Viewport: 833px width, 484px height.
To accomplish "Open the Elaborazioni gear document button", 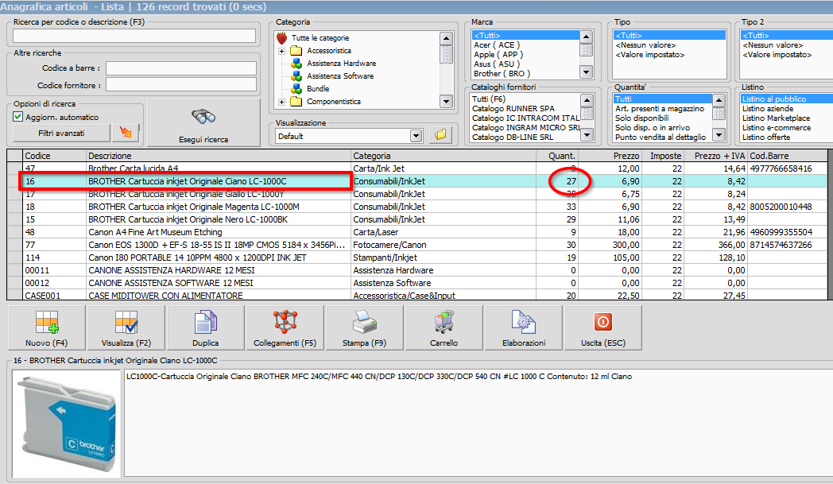I will click(524, 327).
